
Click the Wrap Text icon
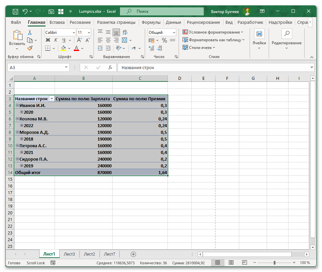(125, 33)
